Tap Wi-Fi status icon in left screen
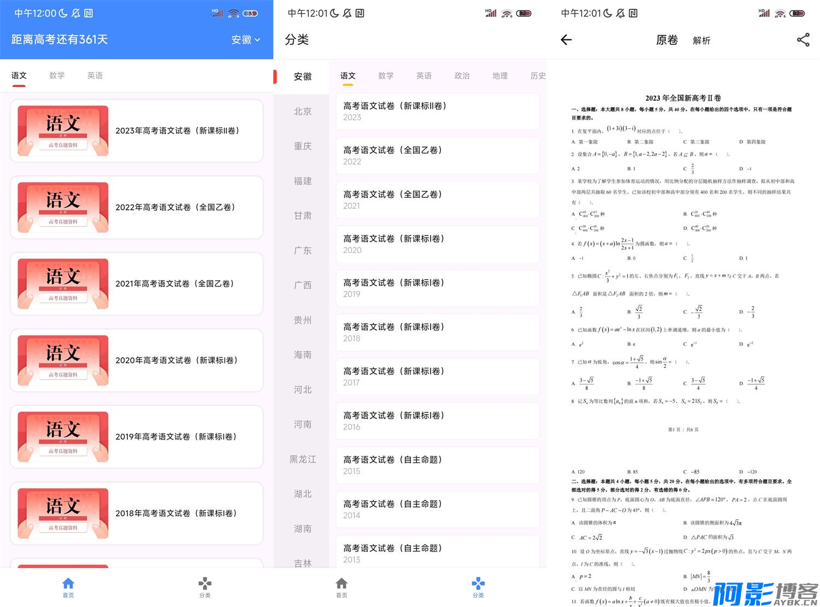 [x=233, y=13]
